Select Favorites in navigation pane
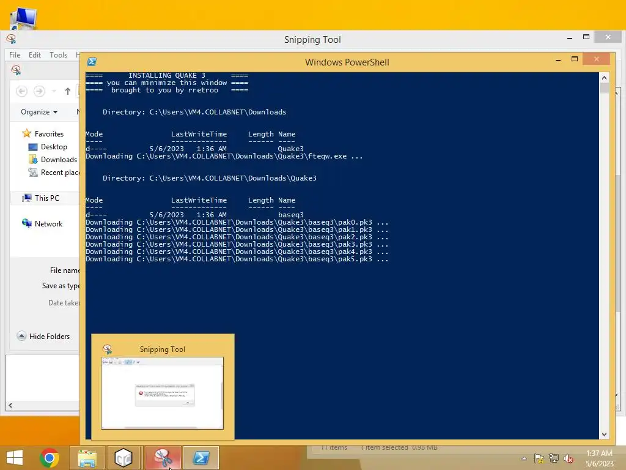 43,133
